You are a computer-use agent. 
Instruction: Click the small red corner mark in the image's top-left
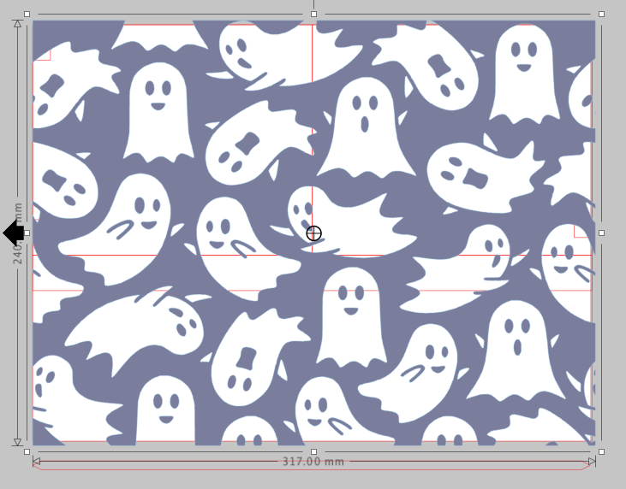(x=43, y=55)
